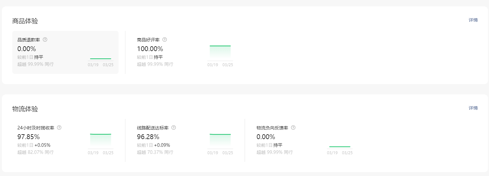489x176 pixels.
Task: Click help icon beside 线路配送达标率
Action: 174,128
